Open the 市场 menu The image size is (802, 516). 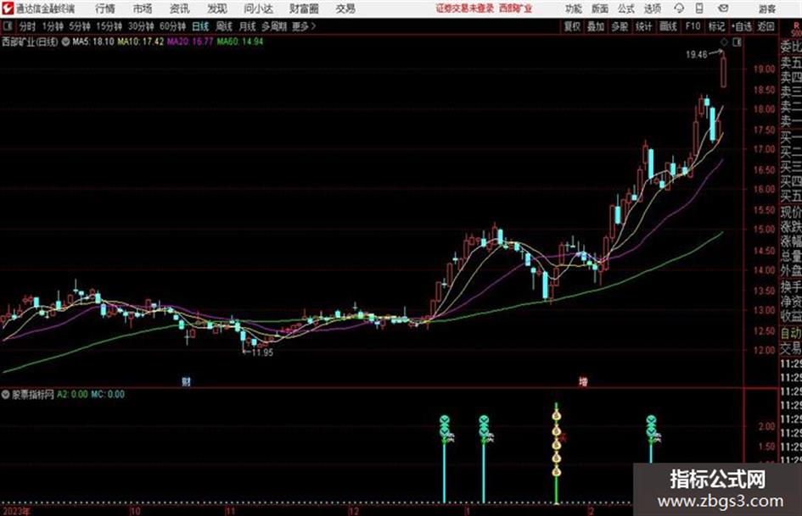click(143, 8)
